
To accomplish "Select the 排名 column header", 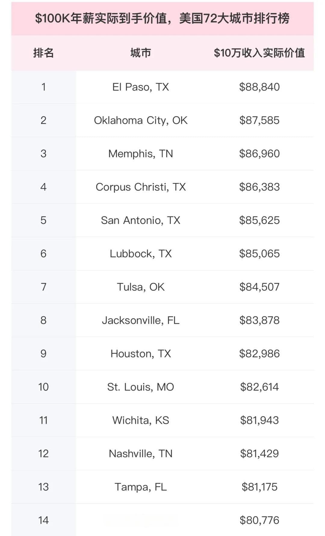I will [43, 53].
